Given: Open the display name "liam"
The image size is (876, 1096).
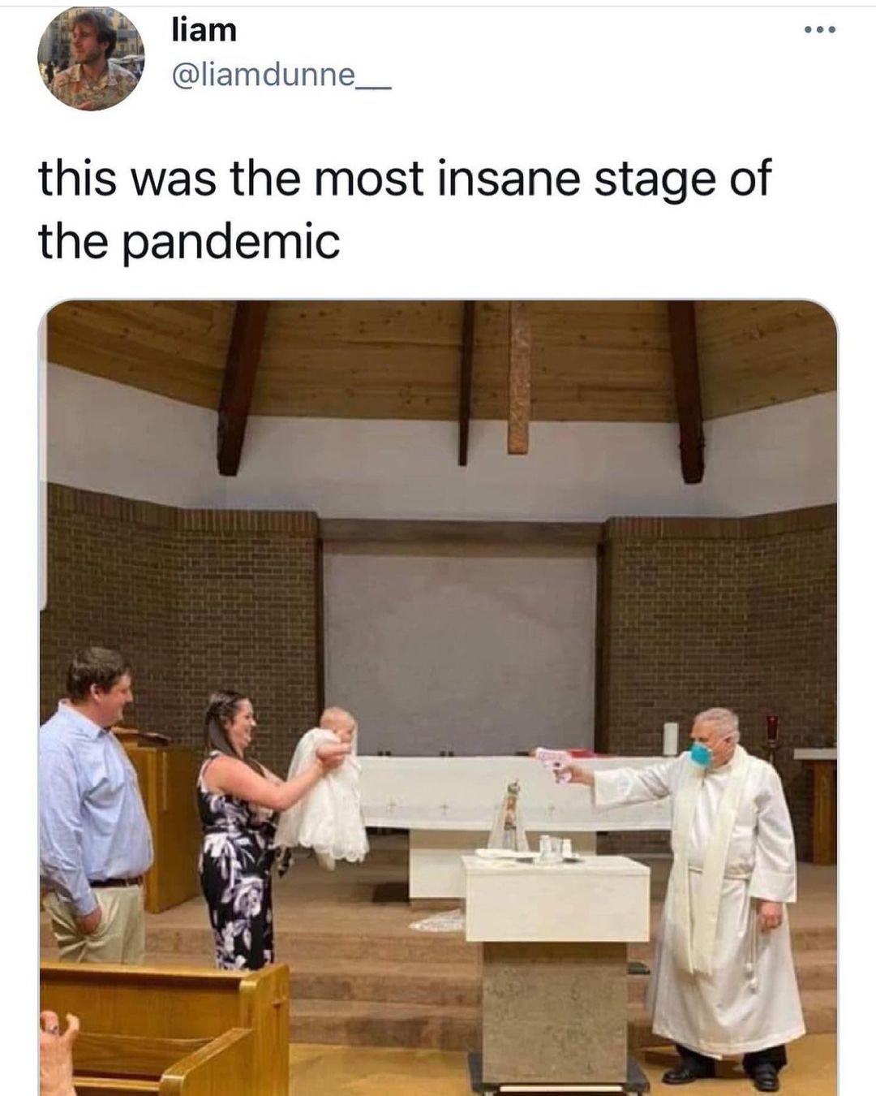Looking at the screenshot, I should [204, 30].
